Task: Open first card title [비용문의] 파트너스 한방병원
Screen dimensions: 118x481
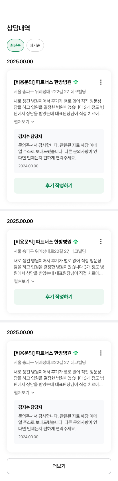Action: click(x=42, y=82)
